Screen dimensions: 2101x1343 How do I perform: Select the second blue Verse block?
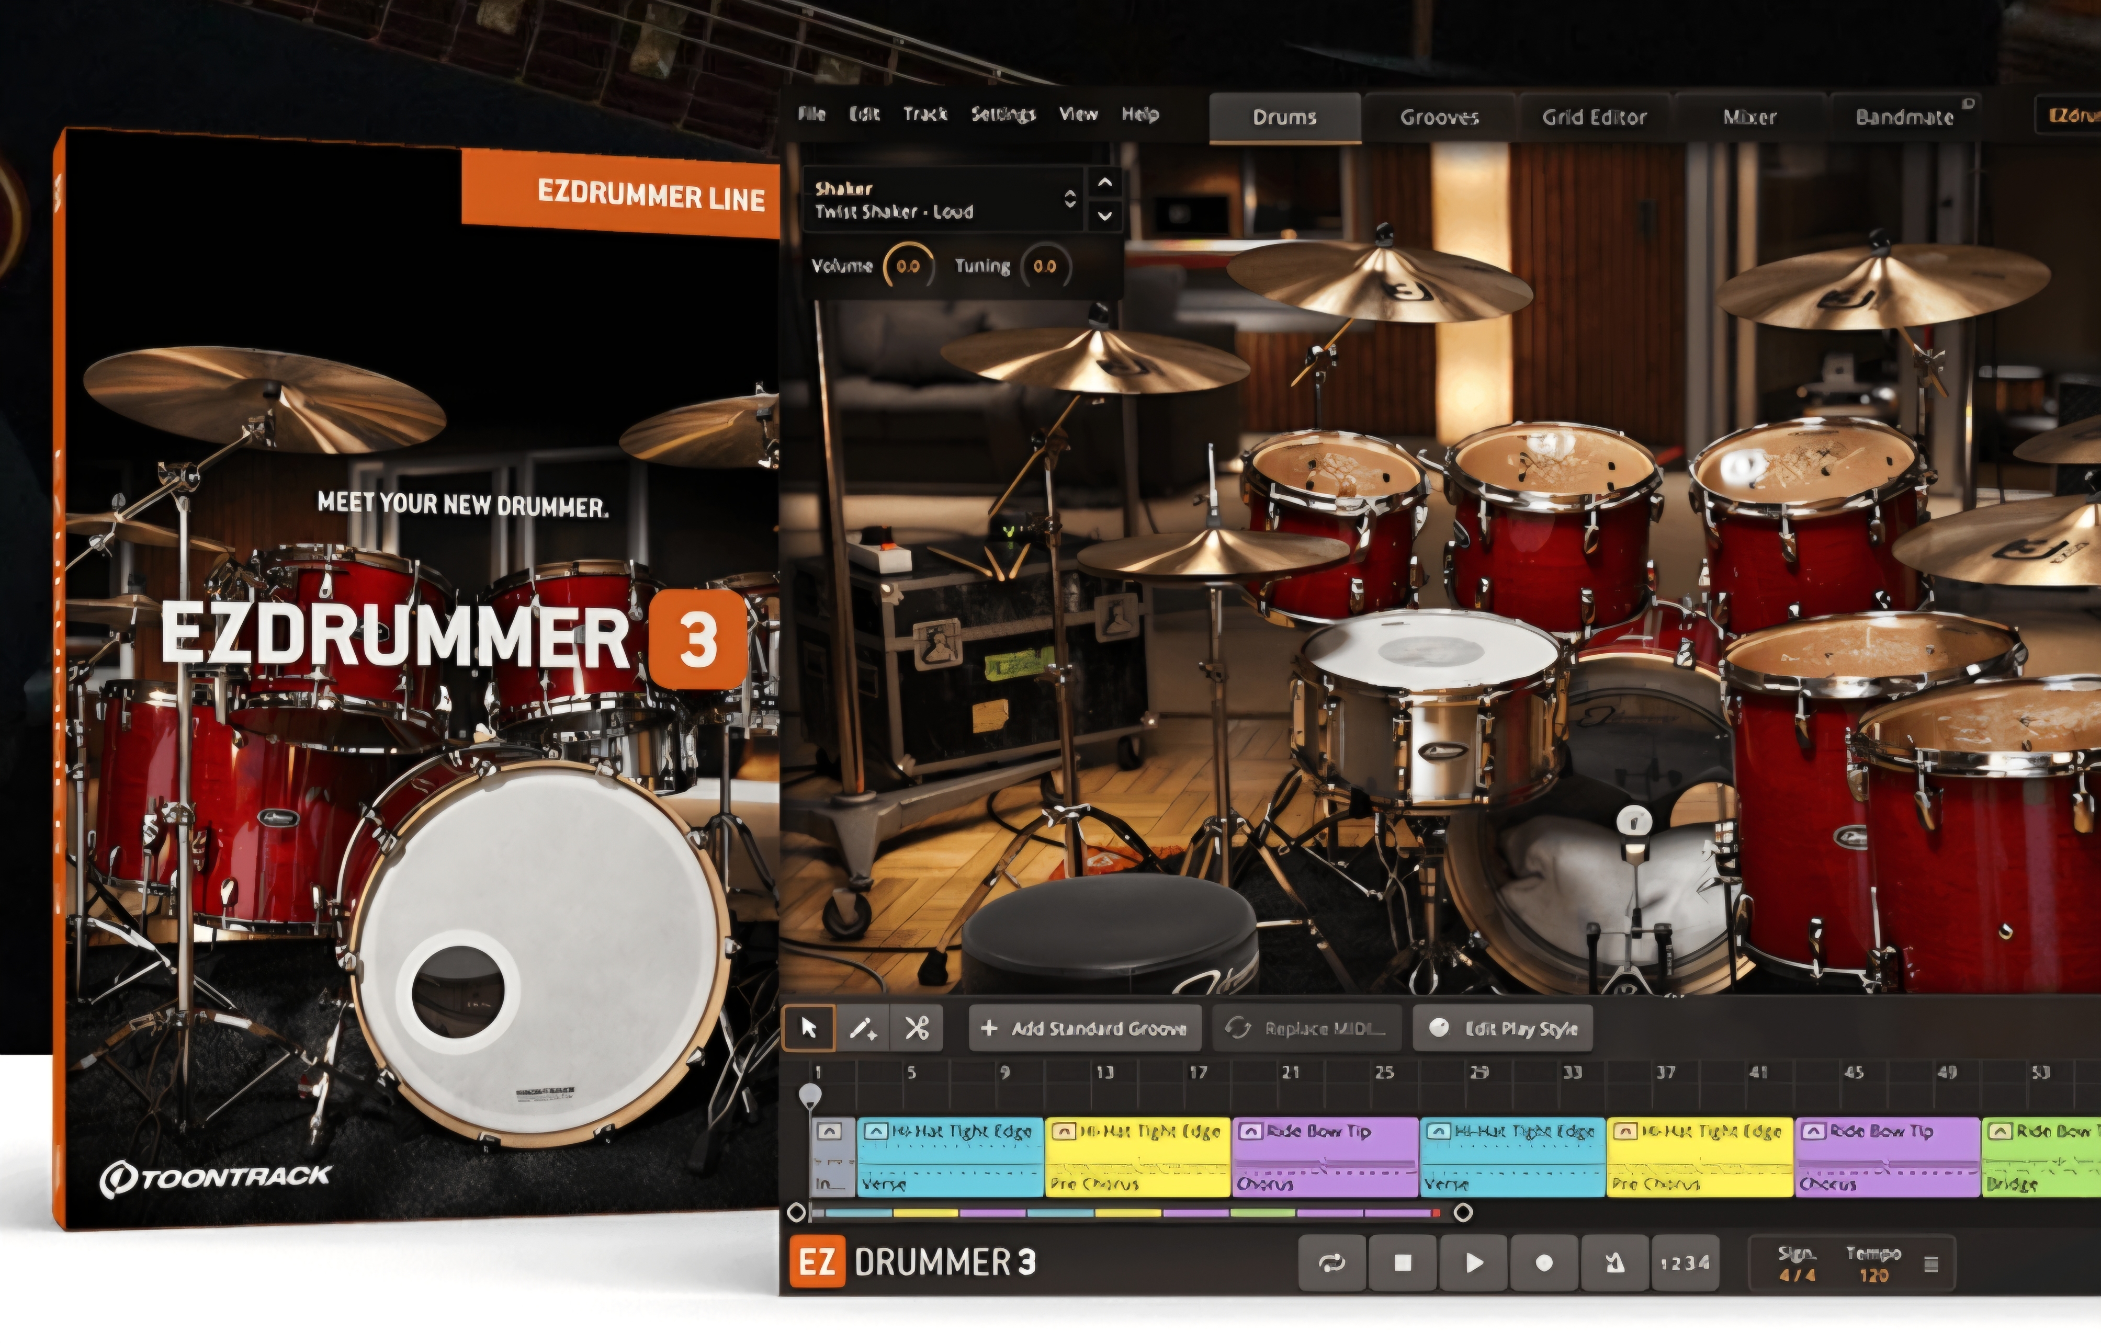1513,1157
